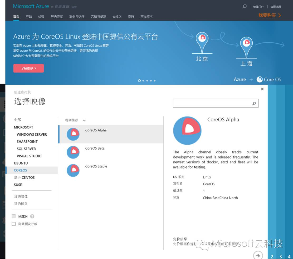The height and width of the screenshot is (259, 293).
Task: Click the 我要购买 purchase link
Action: click(270, 15)
